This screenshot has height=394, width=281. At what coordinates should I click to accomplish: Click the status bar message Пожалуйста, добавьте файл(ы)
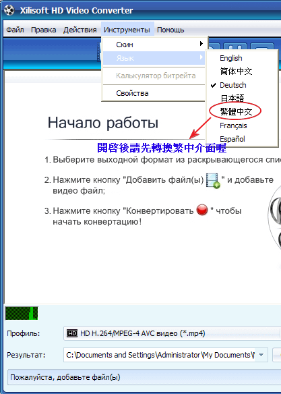(65, 377)
